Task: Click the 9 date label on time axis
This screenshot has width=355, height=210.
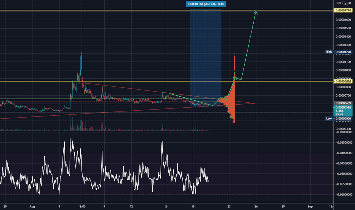Action: 104,207
